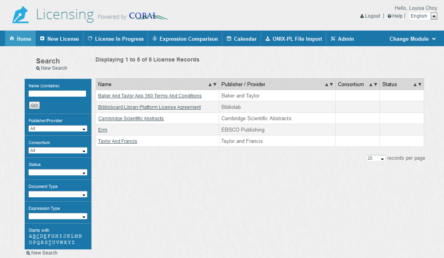Filter licenses starting with letter E
Viewport: 444px width, 258px height.
(45, 236)
